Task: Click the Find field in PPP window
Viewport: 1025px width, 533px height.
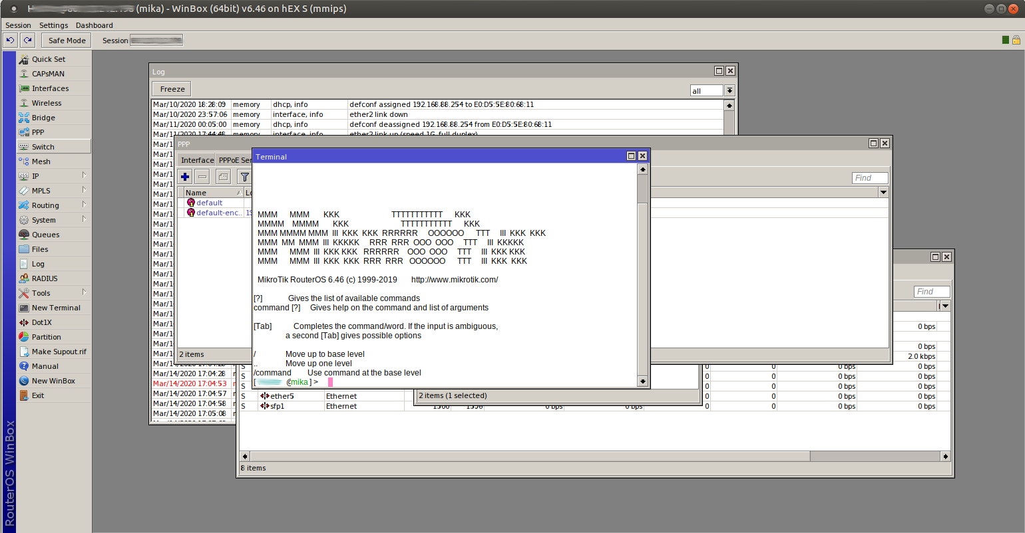Action: pyautogui.click(x=870, y=178)
